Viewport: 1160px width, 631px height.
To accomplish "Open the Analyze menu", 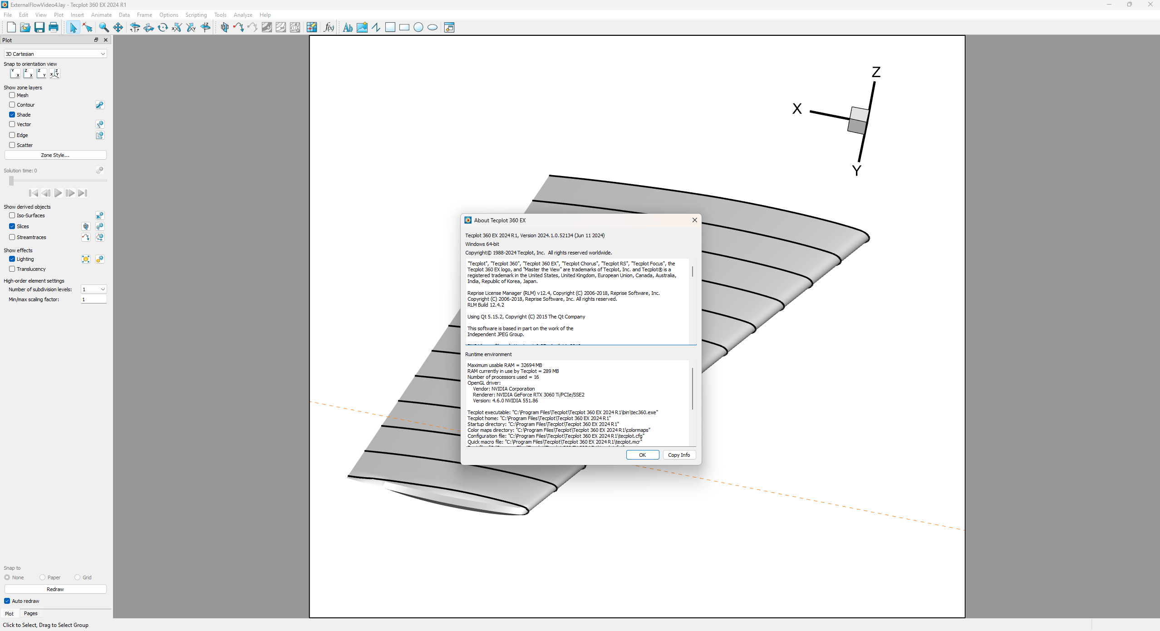I will click(243, 15).
